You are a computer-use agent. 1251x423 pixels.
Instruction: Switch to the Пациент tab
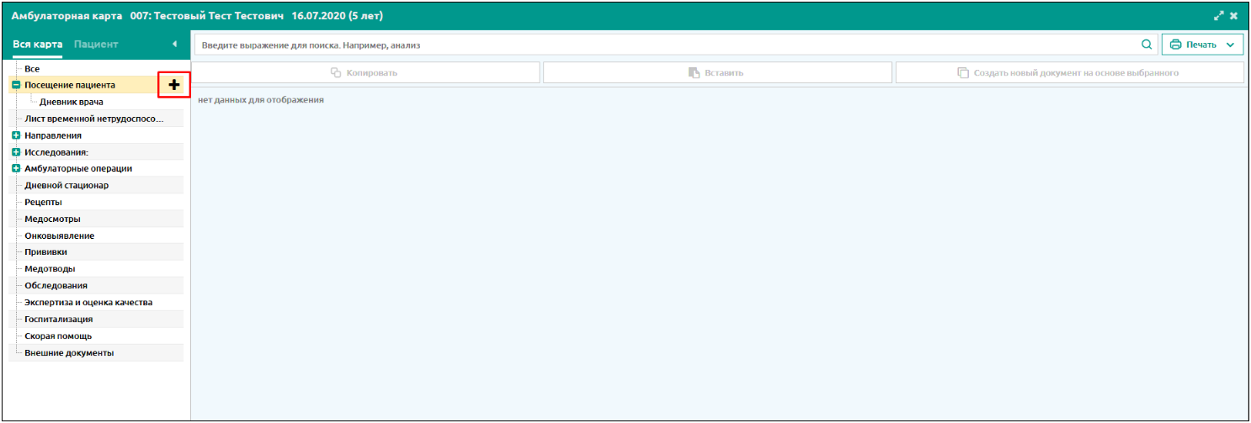pos(96,44)
